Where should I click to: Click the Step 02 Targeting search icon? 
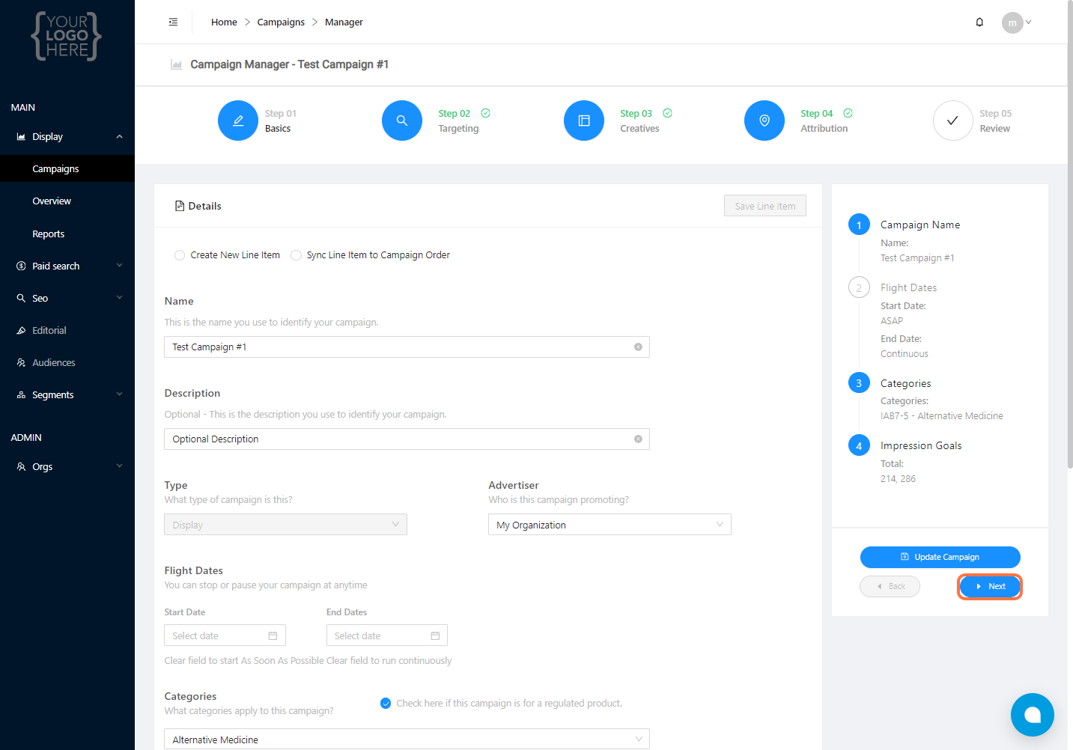pyautogui.click(x=402, y=121)
